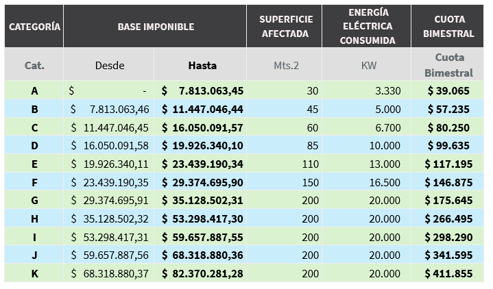Click the Hasta subheader cell
The image size is (493, 289).
click(201, 65)
